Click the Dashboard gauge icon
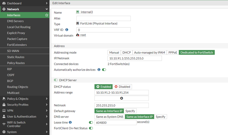The image size is (228, 135). 4,3
